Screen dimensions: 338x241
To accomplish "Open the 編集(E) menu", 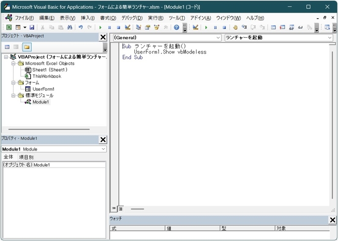I will pyautogui.click(x=47, y=18).
